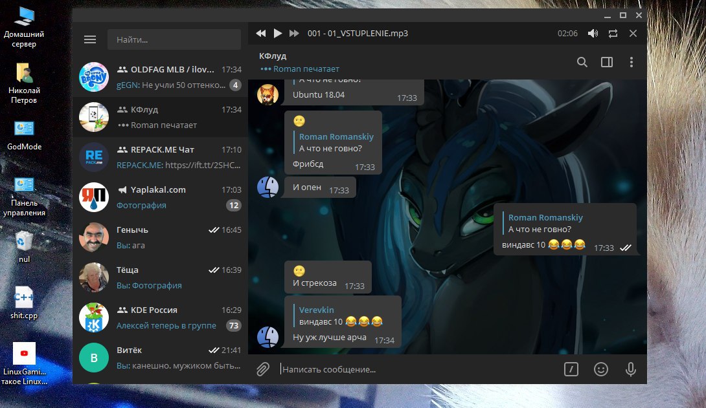
Task: Click the КФлуд chat title header
Action: pos(273,56)
